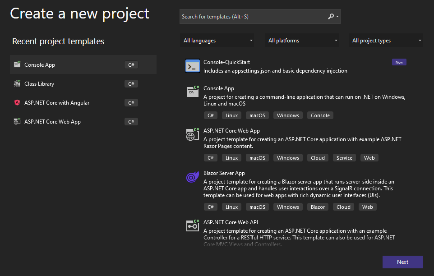Click the Cloud tag under Blazor Server App
This screenshot has width=434, height=276.
click(343, 207)
